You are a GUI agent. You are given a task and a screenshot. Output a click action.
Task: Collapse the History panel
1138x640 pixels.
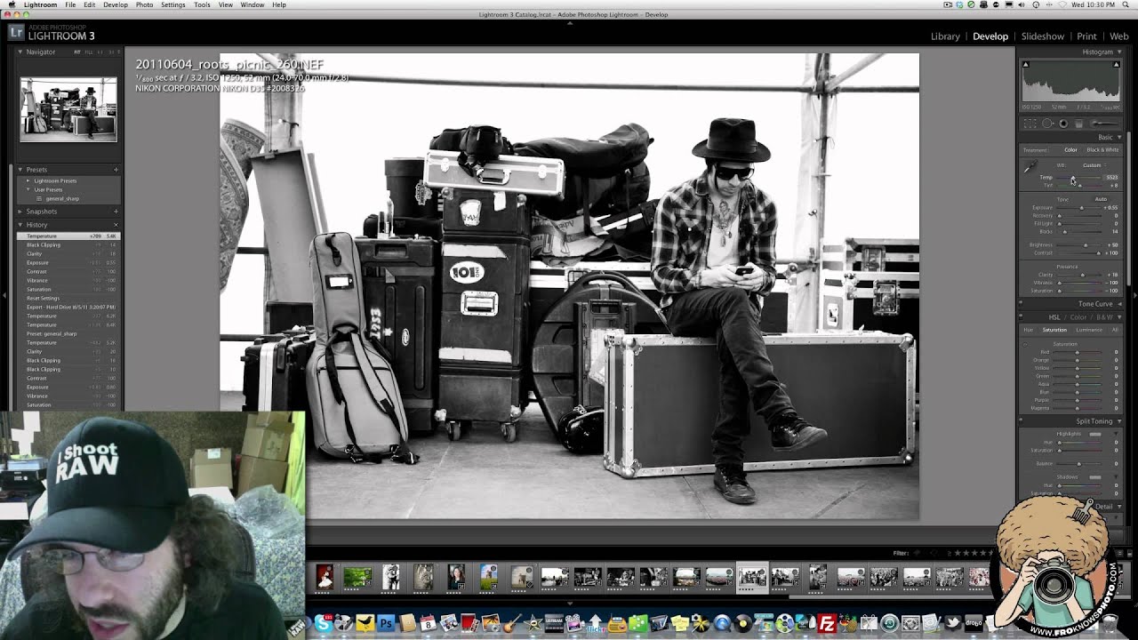pyautogui.click(x=20, y=225)
